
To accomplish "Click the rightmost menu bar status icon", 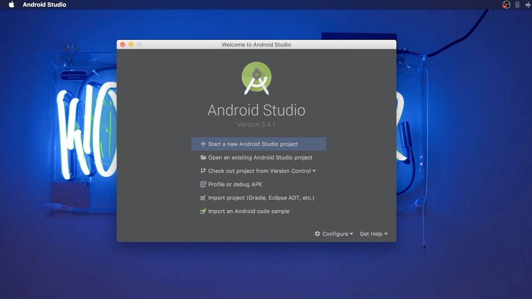I will coord(528,5).
